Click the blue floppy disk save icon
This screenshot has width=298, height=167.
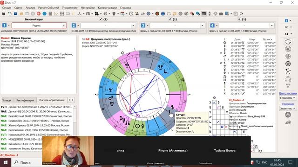coord(15,13)
